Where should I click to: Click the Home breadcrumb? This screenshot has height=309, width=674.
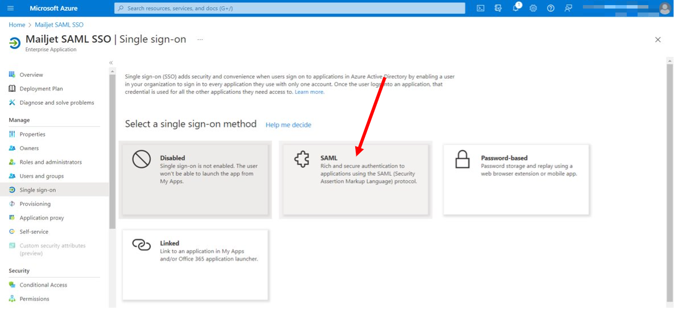tap(17, 25)
